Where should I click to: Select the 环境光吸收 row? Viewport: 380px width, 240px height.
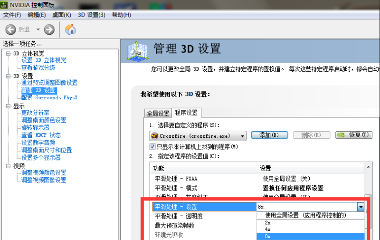[x=203, y=235]
